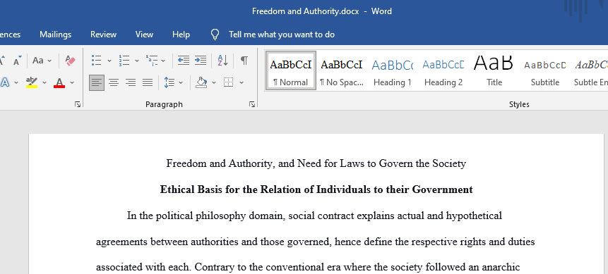Increase the paragraph indent

(201, 61)
